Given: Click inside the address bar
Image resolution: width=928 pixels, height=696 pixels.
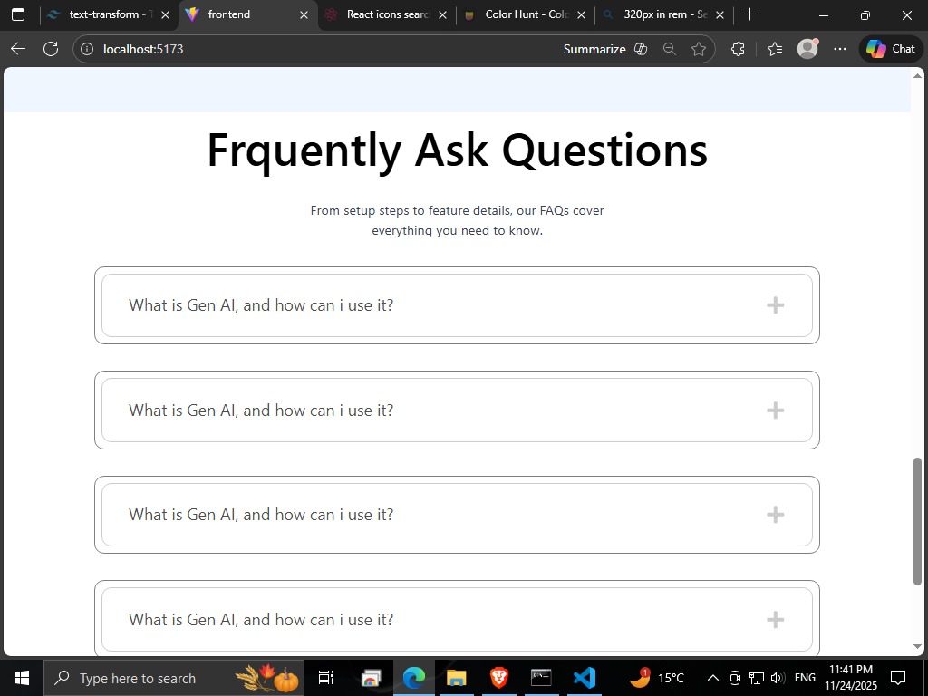Looking at the screenshot, I should pyautogui.click(x=272, y=49).
